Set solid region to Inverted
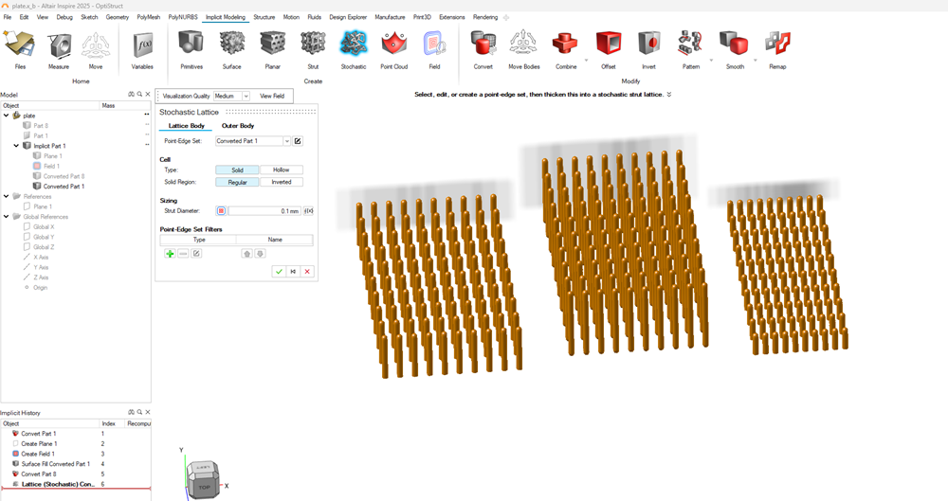This screenshot has width=948, height=501. [x=282, y=182]
